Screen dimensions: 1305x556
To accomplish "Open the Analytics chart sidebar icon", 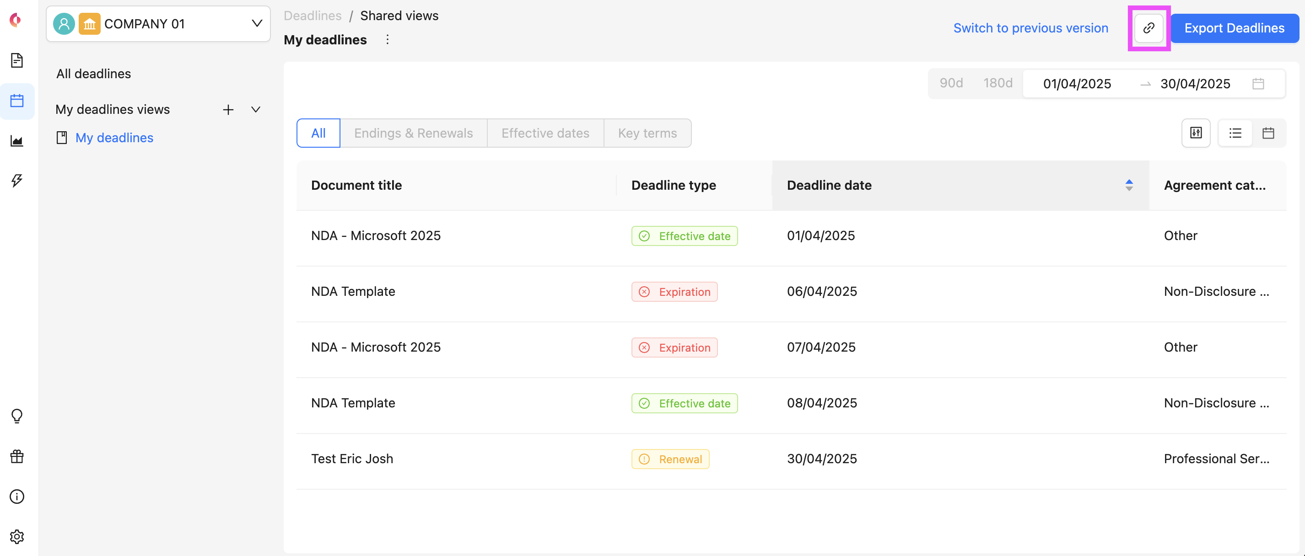I will pyautogui.click(x=17, y=141).
